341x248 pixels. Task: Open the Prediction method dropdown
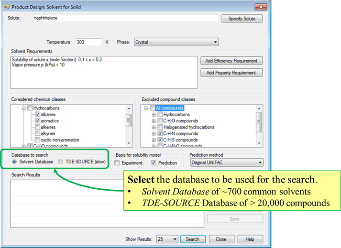click(227, 162)
